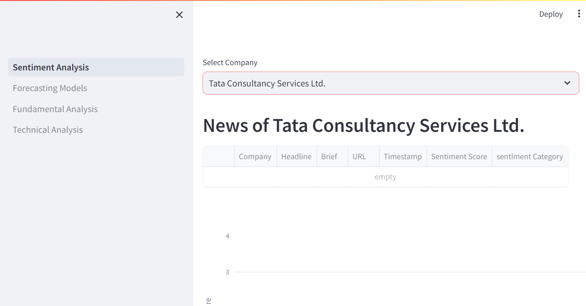The height and width of the screenshot is (306, 586).
Task: Click the sentiment Category column header
Action: coord(530,157)
